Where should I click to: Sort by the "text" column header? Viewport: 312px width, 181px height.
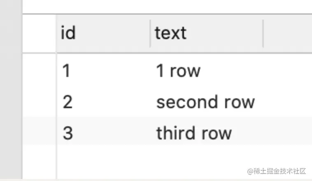tap(170, 33)
